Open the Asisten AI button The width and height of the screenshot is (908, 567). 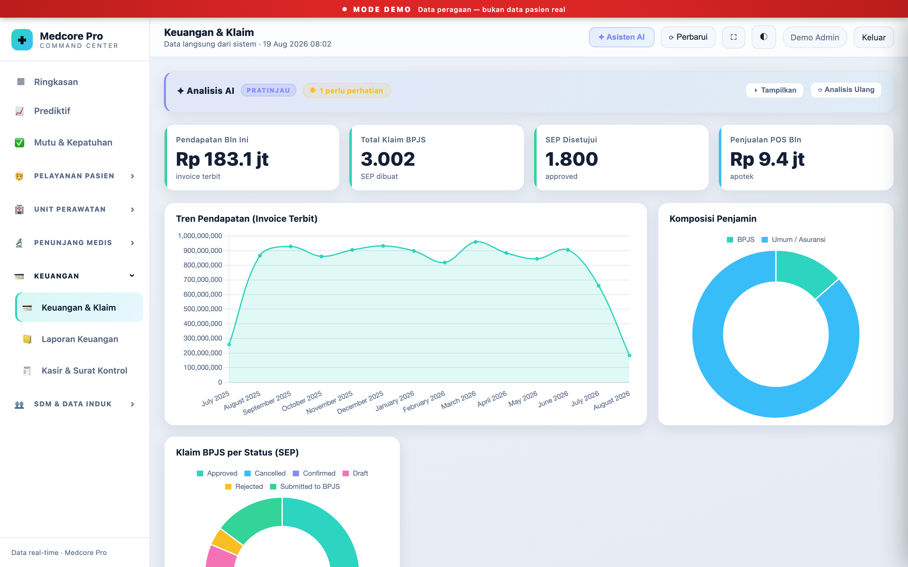pyautogui.click(x=621, y=37)
